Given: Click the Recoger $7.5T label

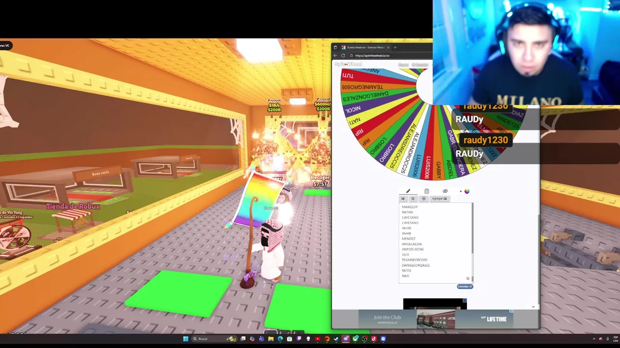Looking at the screenshot, I should tap(320, 181).
